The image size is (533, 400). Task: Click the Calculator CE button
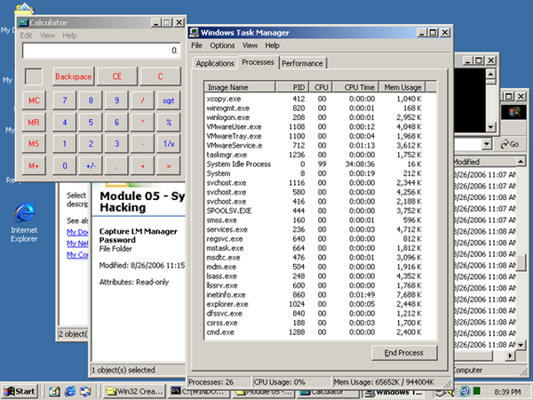pos(117,76)
